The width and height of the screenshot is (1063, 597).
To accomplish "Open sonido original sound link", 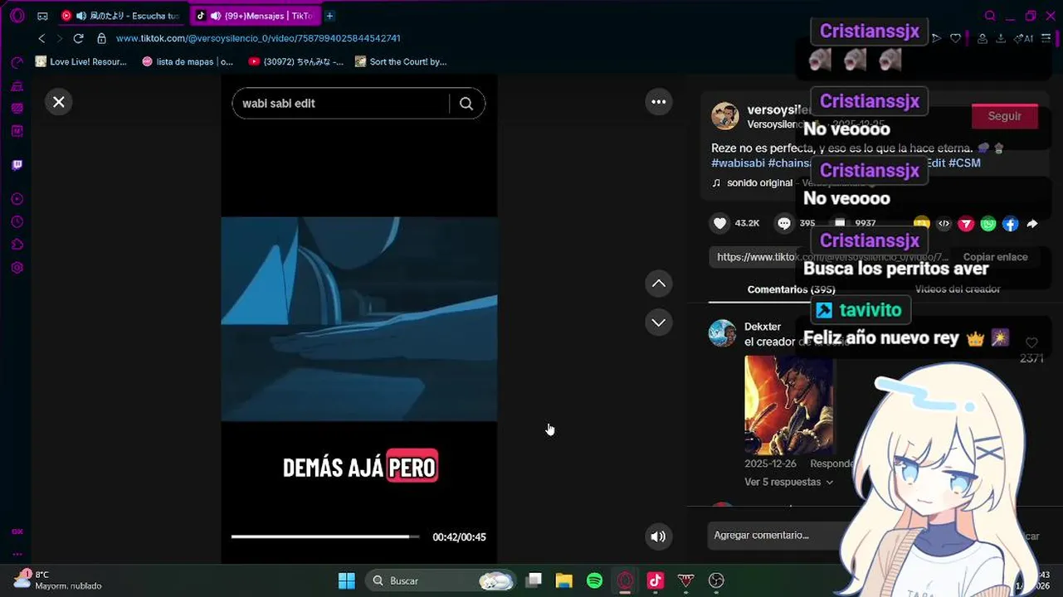I will point(759,183).
